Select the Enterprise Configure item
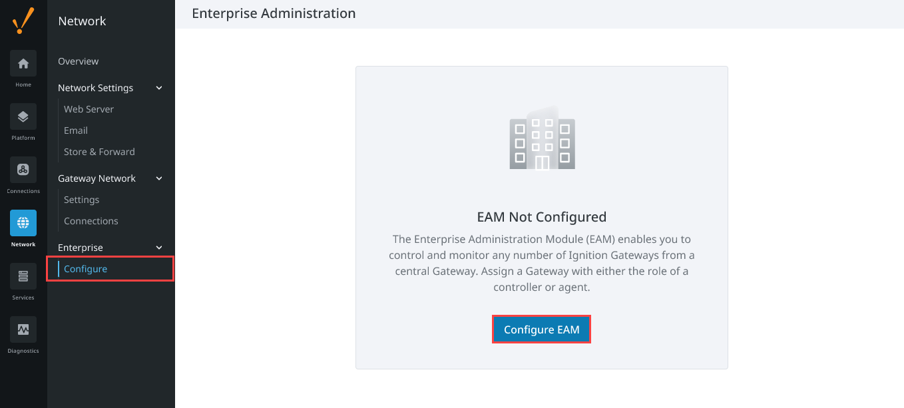This screenshot has height=408, width=904. (111, 269)
